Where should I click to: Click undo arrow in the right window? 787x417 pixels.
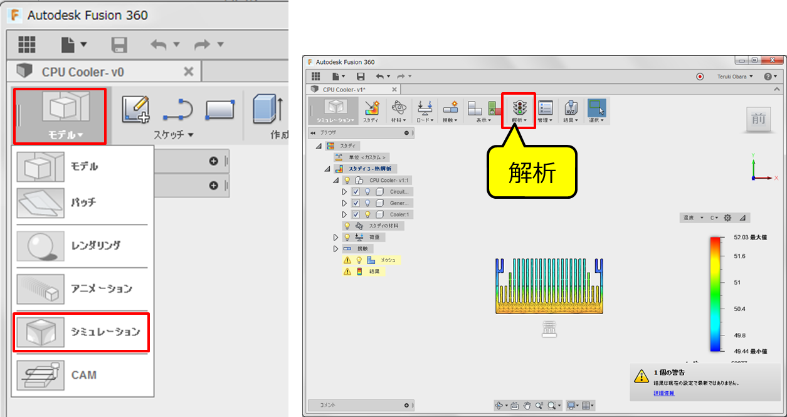pos(380,76)
